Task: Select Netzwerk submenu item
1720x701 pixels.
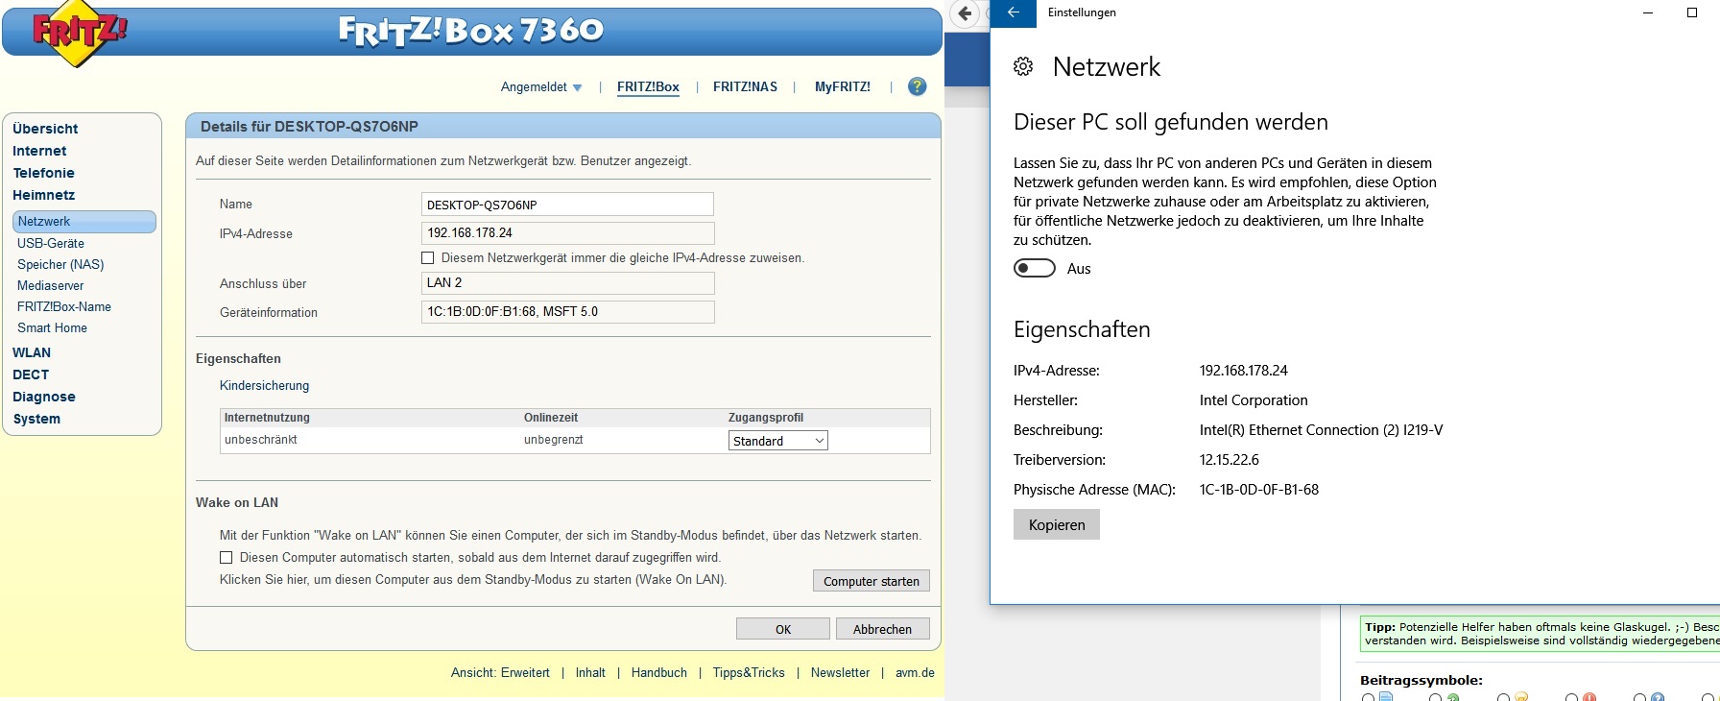Action: [84, 222]
